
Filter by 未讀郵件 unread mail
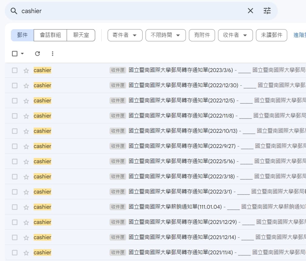271,35
